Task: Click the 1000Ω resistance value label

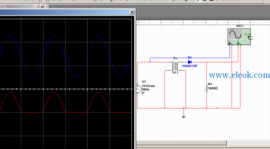Action: 213,88
